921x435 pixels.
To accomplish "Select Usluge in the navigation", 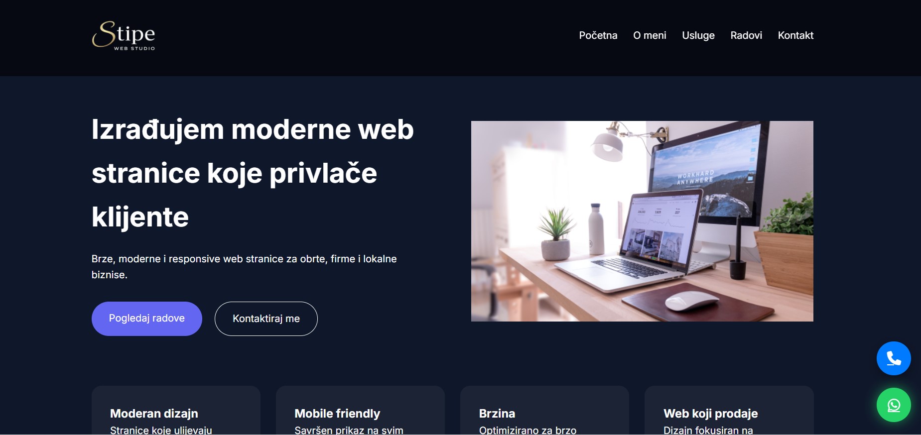I will (698, 35).
